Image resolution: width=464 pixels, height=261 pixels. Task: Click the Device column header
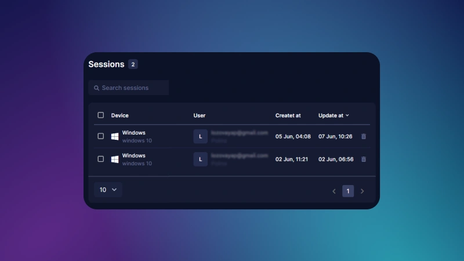120,115
